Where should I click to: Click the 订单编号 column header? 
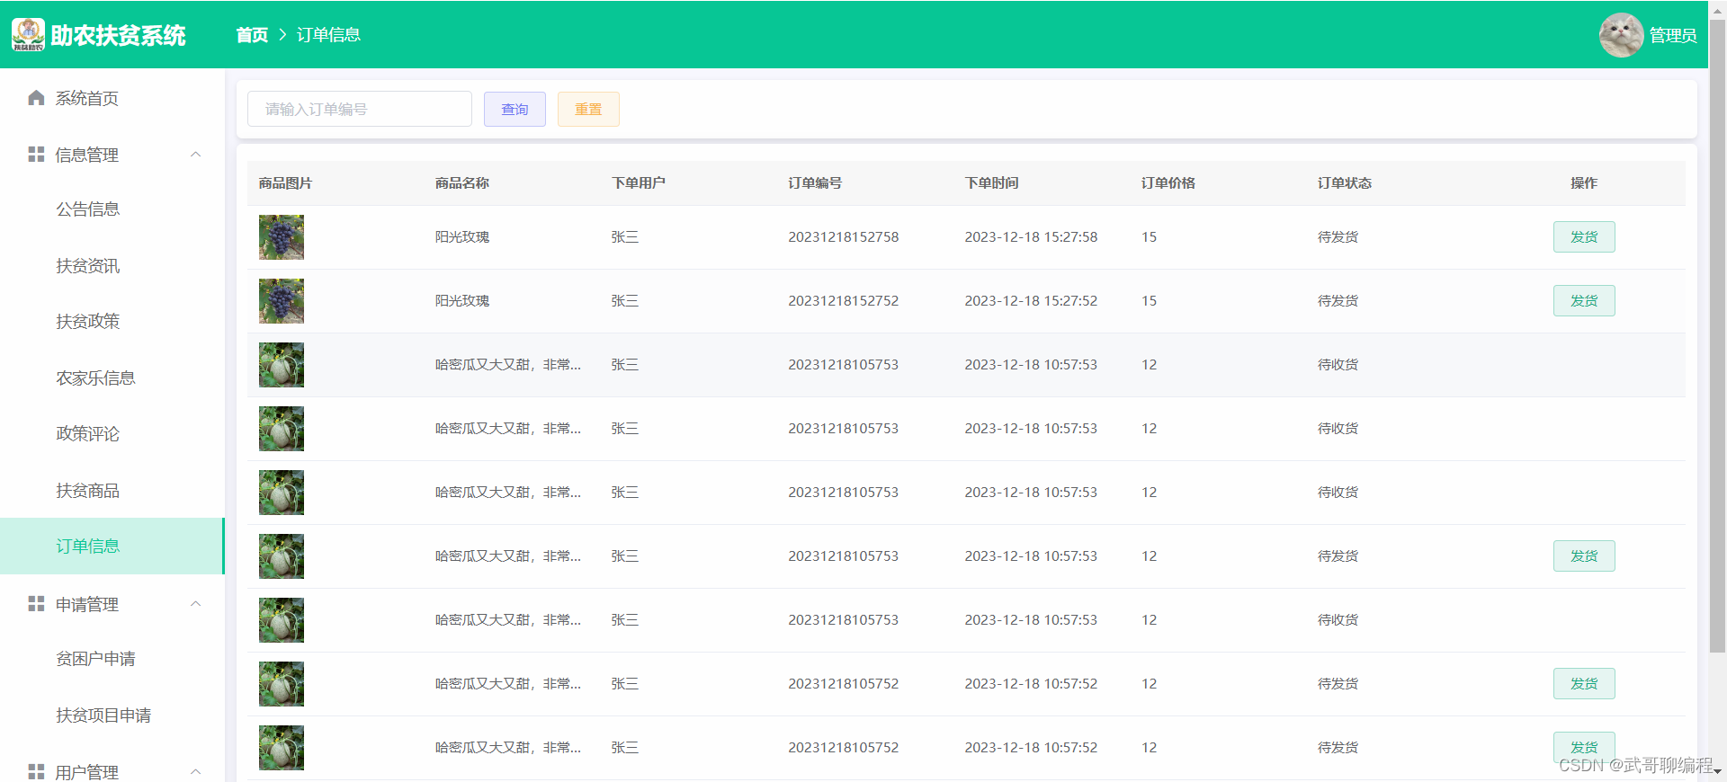815,183
